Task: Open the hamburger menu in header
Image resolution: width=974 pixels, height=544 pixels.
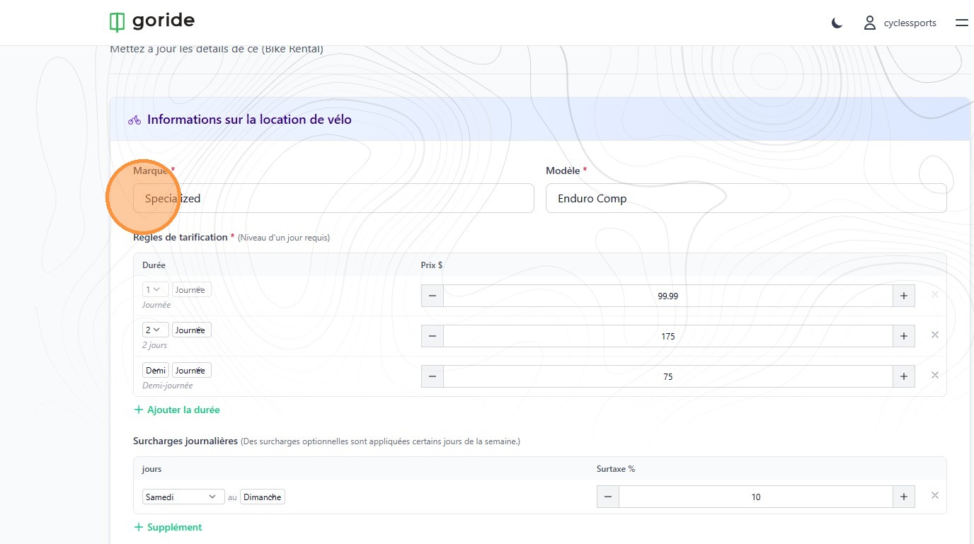Action: [961, 23]
